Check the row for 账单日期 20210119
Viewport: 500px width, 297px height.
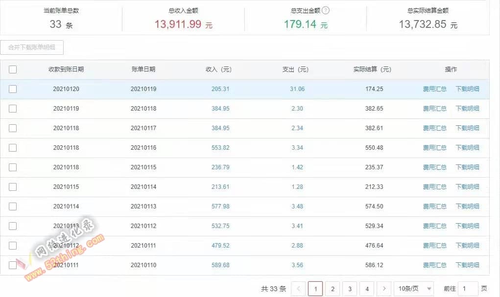tap(13, 89)
